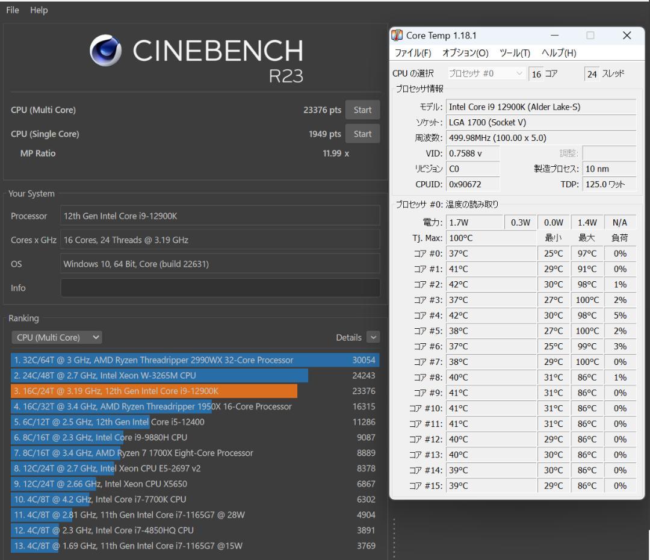Viewport: 650px width, 560px height.
Task: Open the プロセッサ #0 CPU selection dropdown
Action: point(486,73)
